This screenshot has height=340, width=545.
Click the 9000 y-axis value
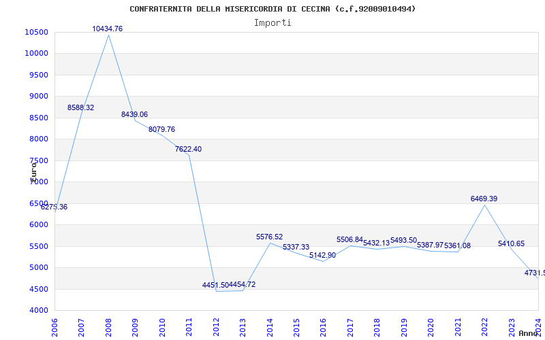38,96
